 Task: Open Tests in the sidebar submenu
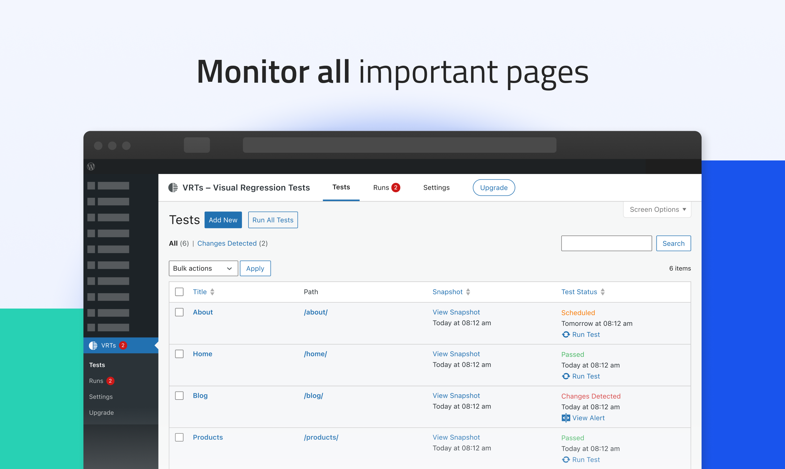[x=97, y=365]
